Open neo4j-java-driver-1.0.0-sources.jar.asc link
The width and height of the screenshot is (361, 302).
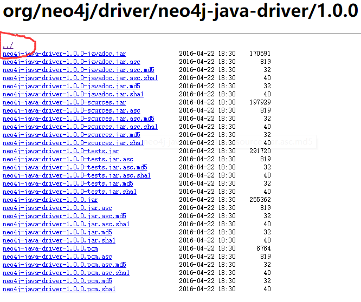72,110
